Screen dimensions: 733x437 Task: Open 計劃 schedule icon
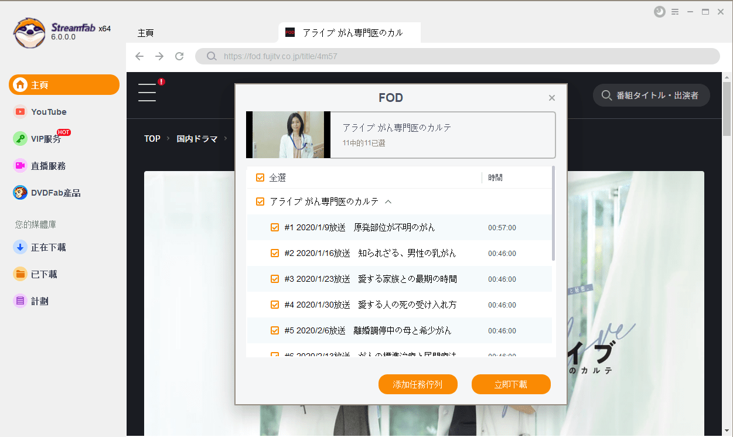pos(21,301)
